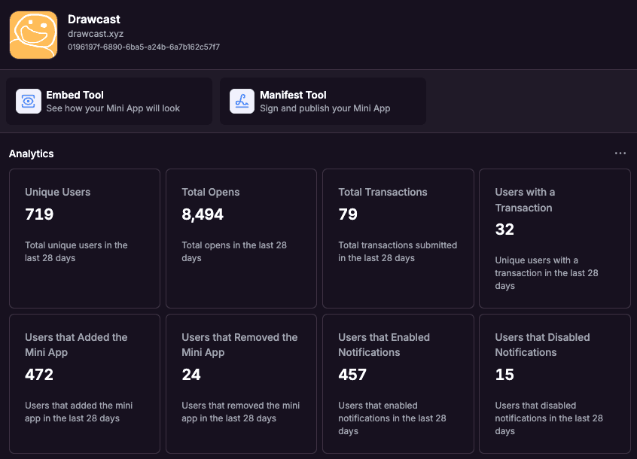Select the Users that Added the Mini App card
The height and width of the screenshot is (459, 637).
coord(84,383)
